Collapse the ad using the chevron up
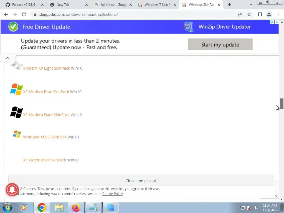Image resolution: width=284 pixels, height=213 pixels. click(8, 58)
